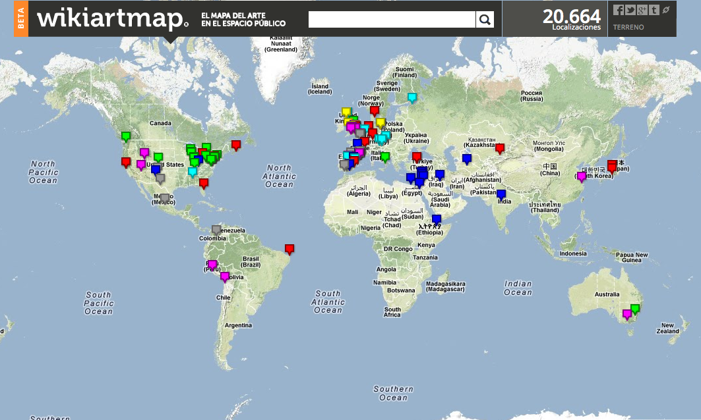Open the cyan marker in Finland
This screenshot has width=701, height=420.
(x=412, y=97)
